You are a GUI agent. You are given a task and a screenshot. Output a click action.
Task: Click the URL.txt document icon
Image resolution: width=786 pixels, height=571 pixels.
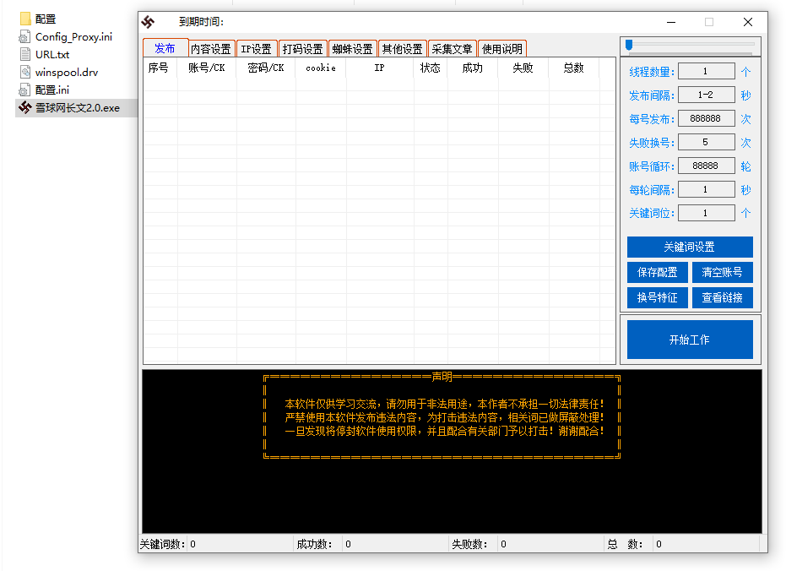pos(23,54)
